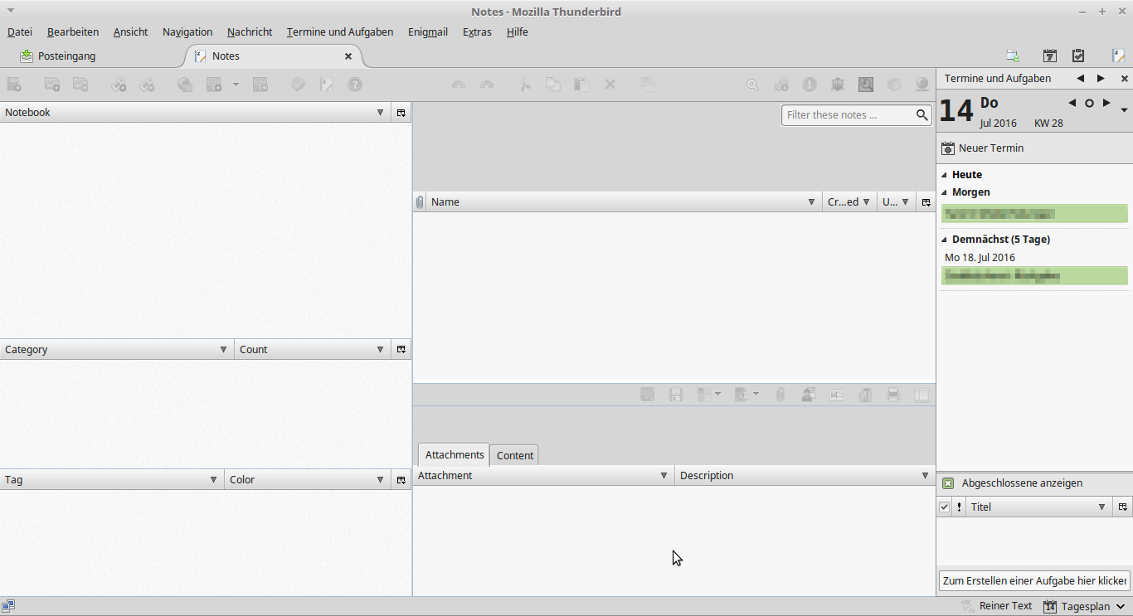The height and width of the screenshot is (616, 1133).
Task: Sort notes by clicking Name column header
Action: (x=614, y=202)
